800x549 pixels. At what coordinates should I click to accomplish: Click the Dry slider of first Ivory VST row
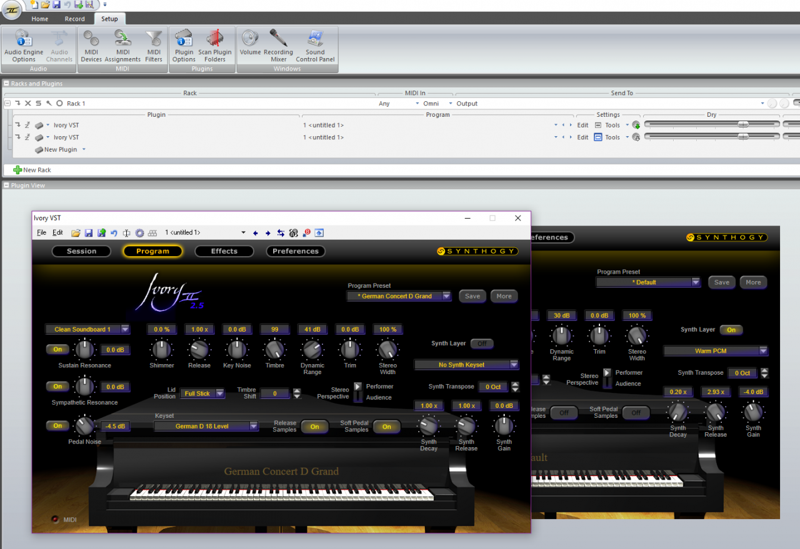coord(712,125)
